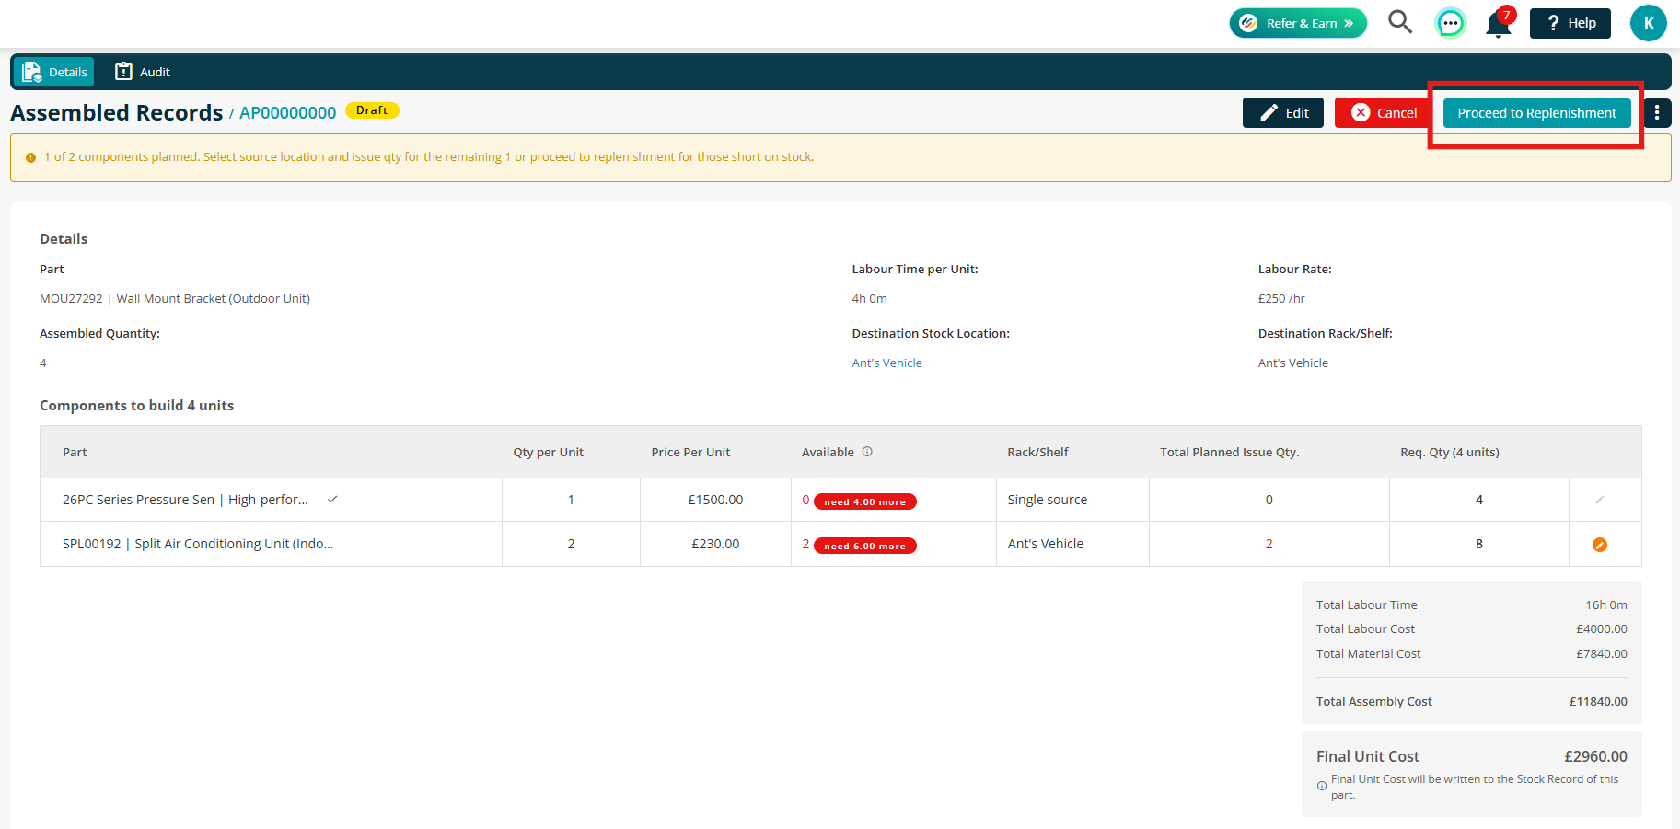This screenshot has width=1680, height=829.
Task: Open notifications bell with 7 badge
Action: [x=1500, y=23]
